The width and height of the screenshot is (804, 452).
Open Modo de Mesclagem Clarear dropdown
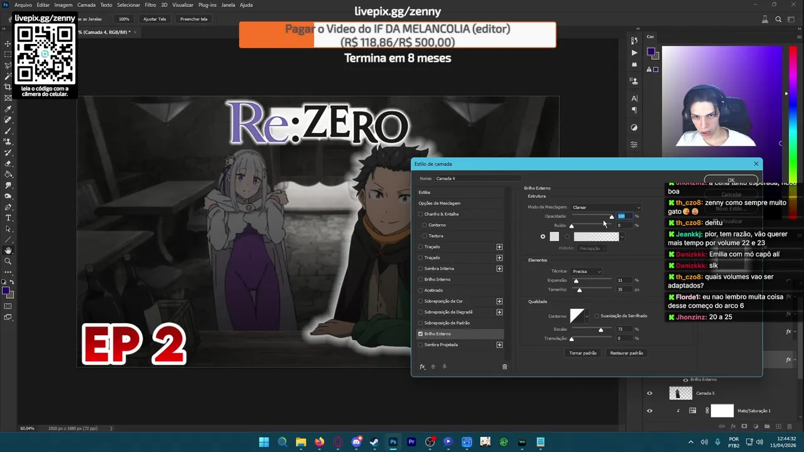click(x=606, y=207)
